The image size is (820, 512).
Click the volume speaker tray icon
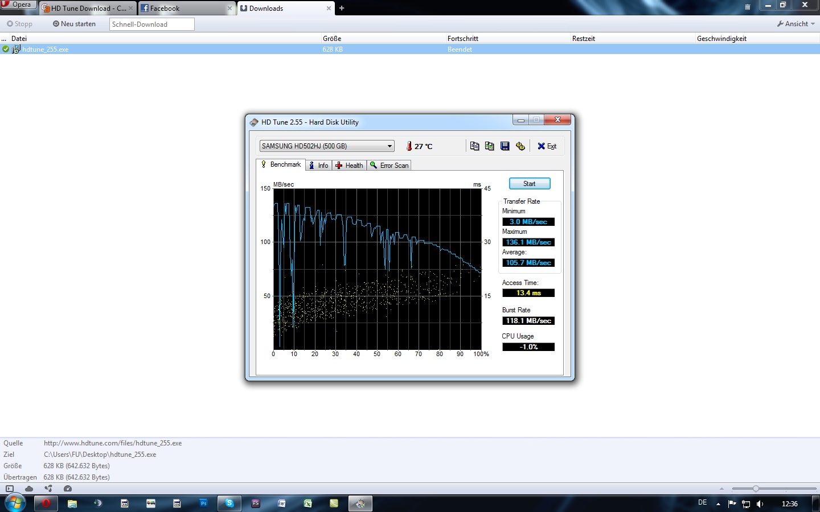pos(760,504)
